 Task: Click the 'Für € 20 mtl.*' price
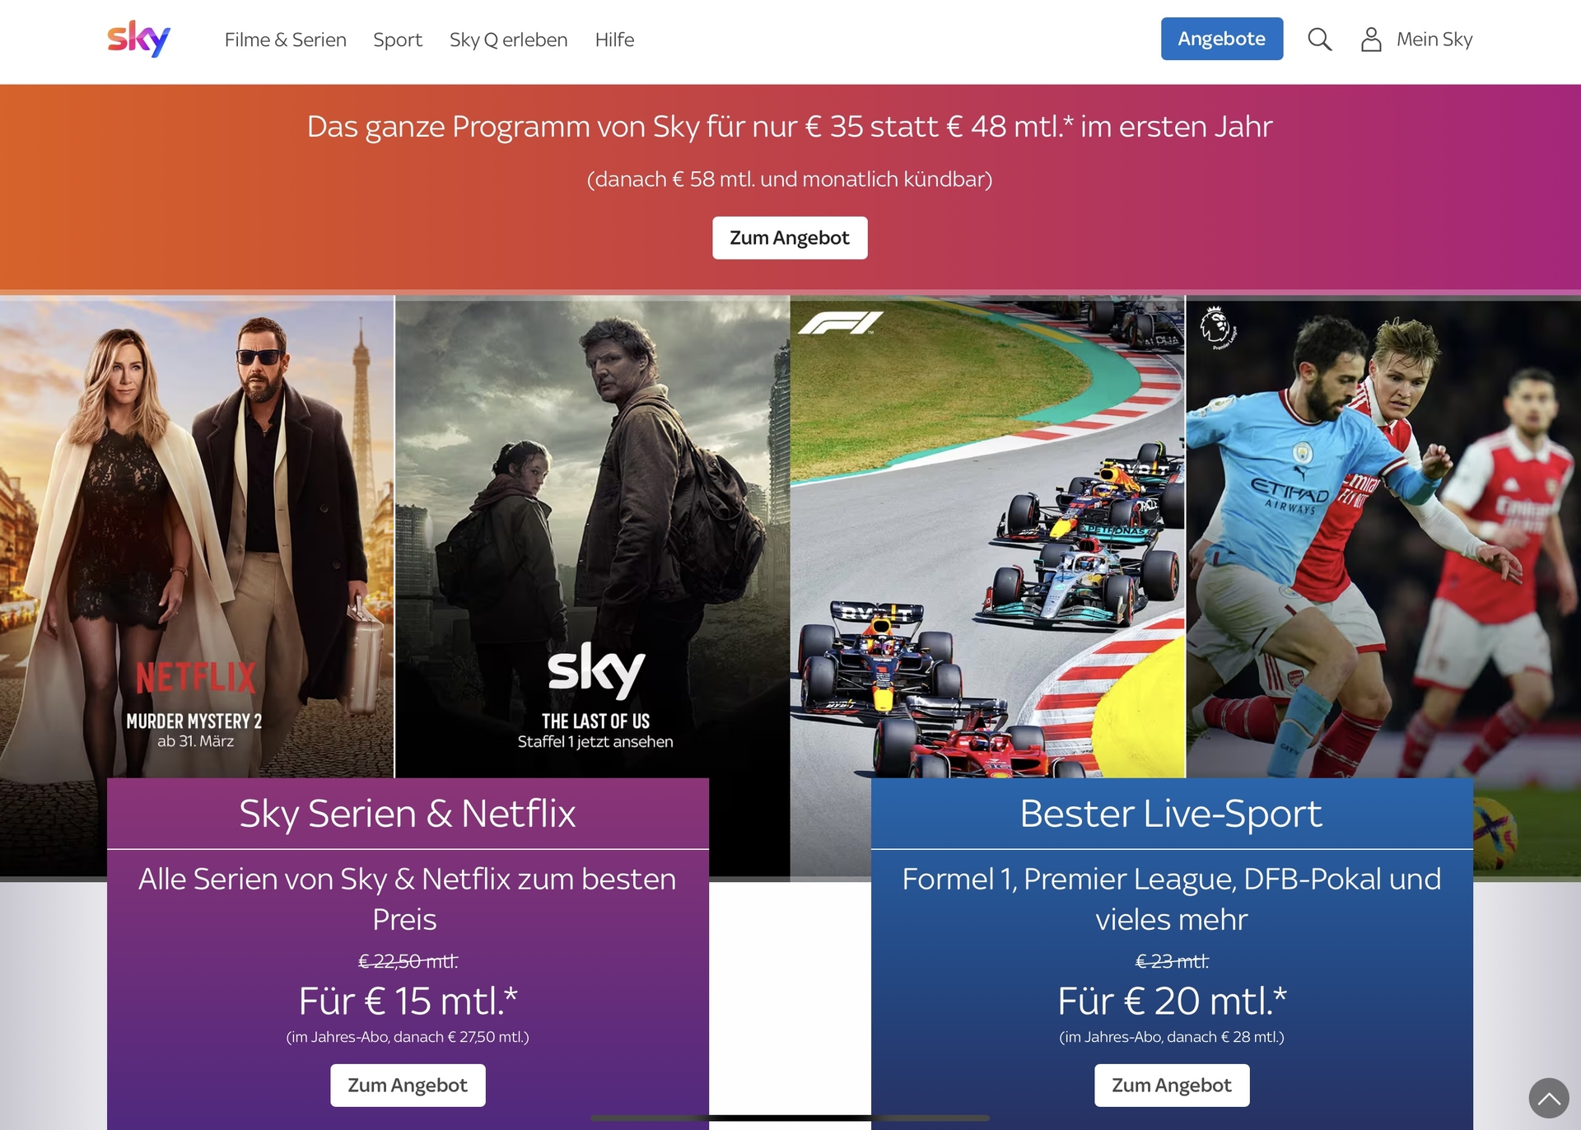pos(1172,1002)
